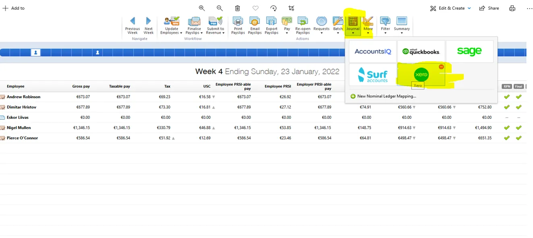Select second person-marked week in blue timeline
Image resolution: width=533 pixels, height=238 pixels.
click(x=97, y=52)
